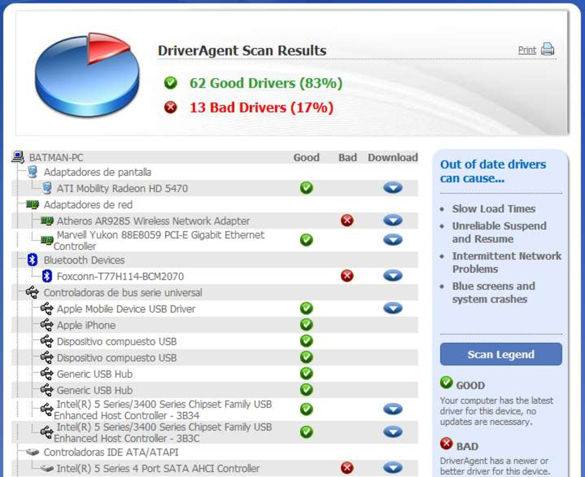Select Controladoras IDE ATA/ATAPI category

point(111,453)
